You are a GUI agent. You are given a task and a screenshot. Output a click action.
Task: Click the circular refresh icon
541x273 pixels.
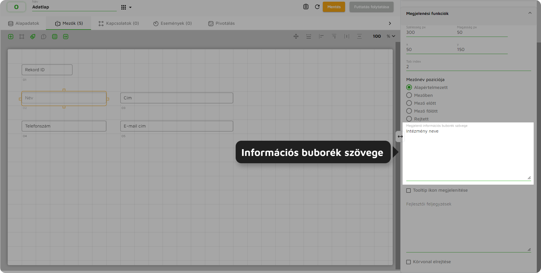click(x=317, y=7)
